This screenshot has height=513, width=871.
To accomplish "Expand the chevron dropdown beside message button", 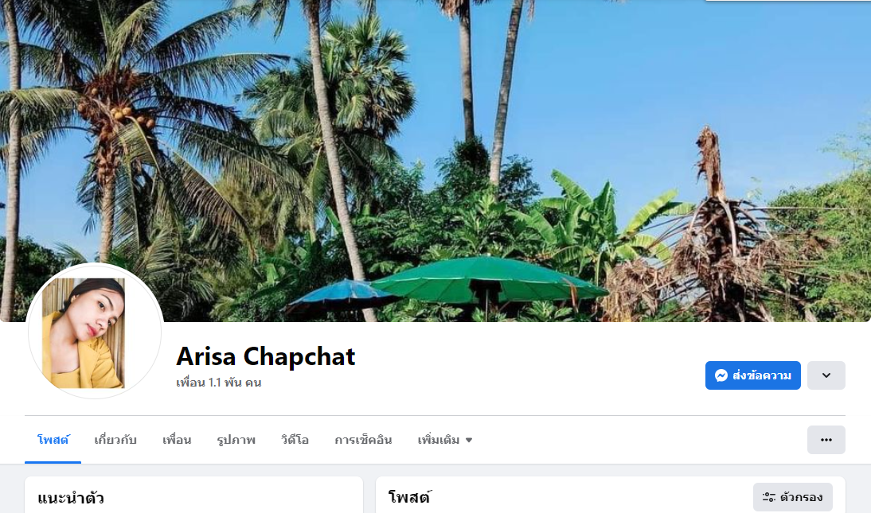I will click(826, 375).
